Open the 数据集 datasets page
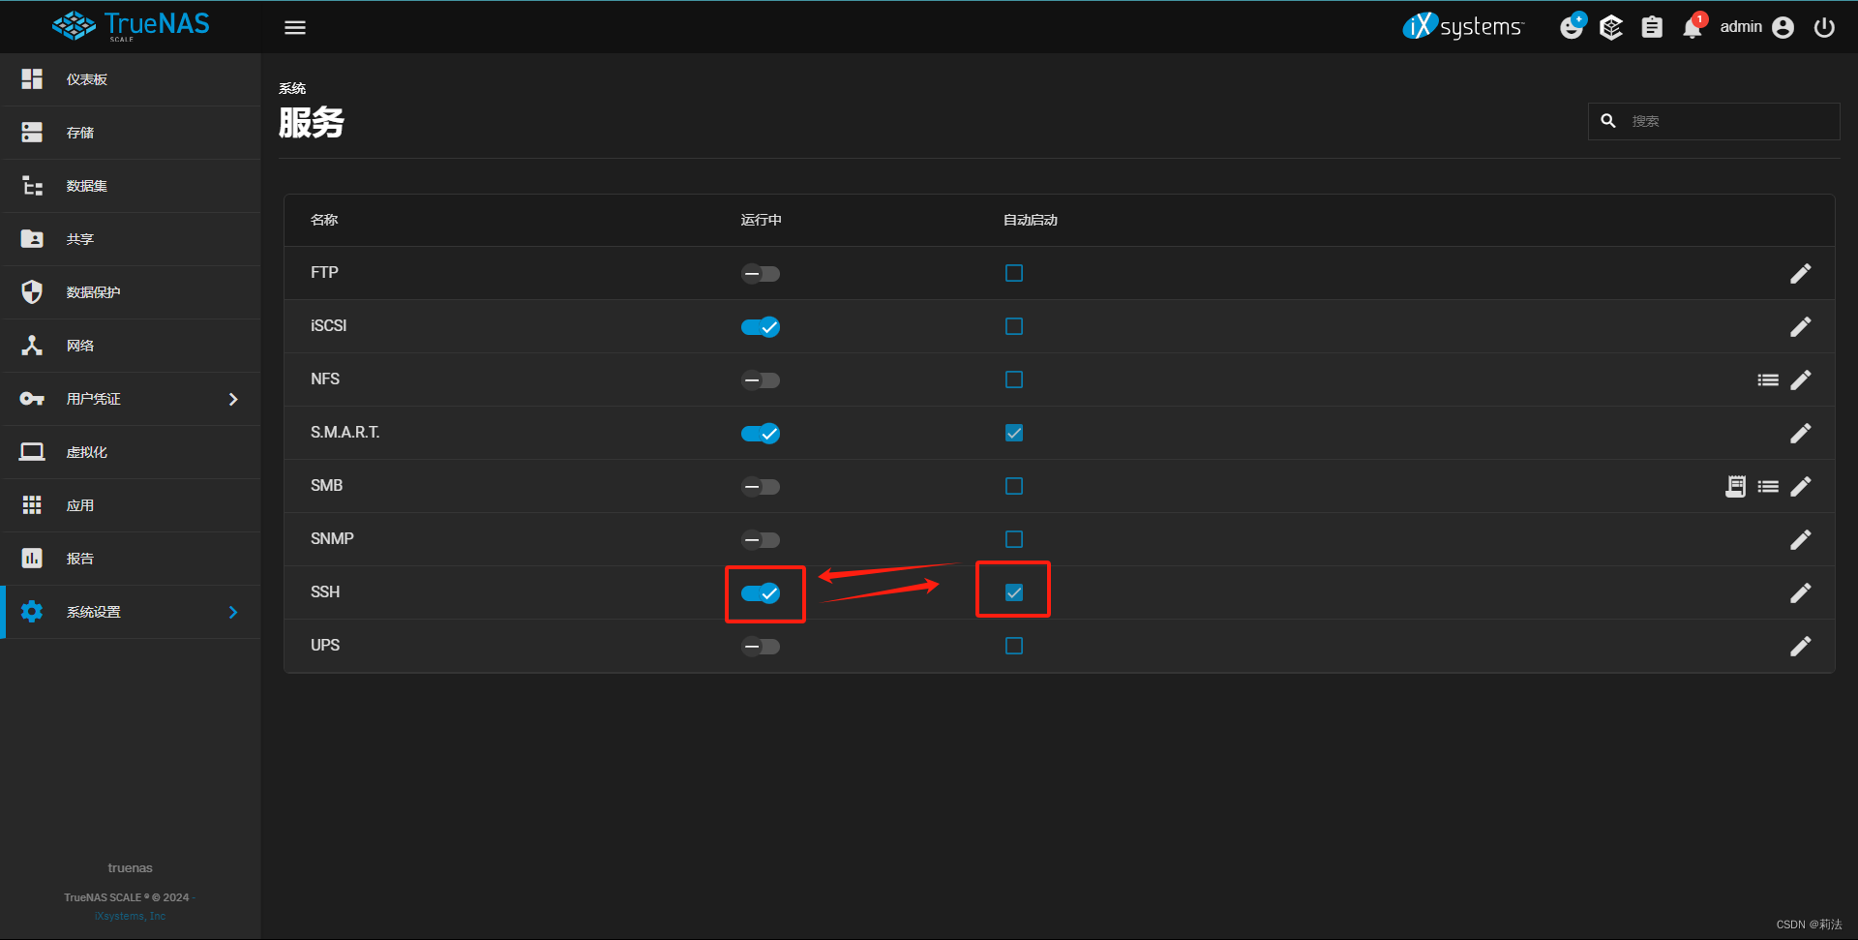Viewport: 1858px width, 940px height. 131,186
